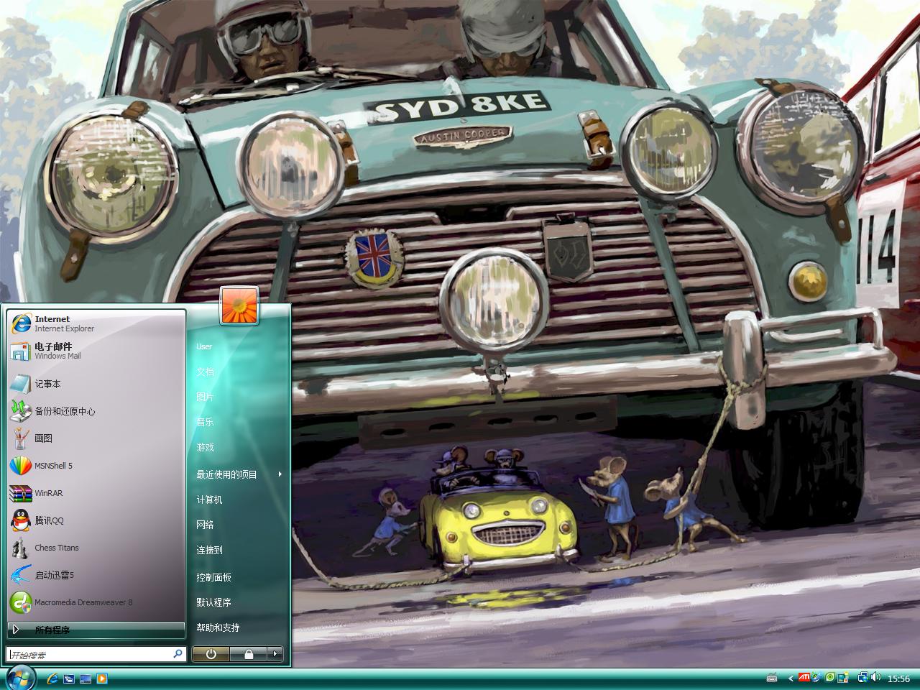The image size is (920, 690).
Task: Show hidden tray icons arrow
Action: 791,678
